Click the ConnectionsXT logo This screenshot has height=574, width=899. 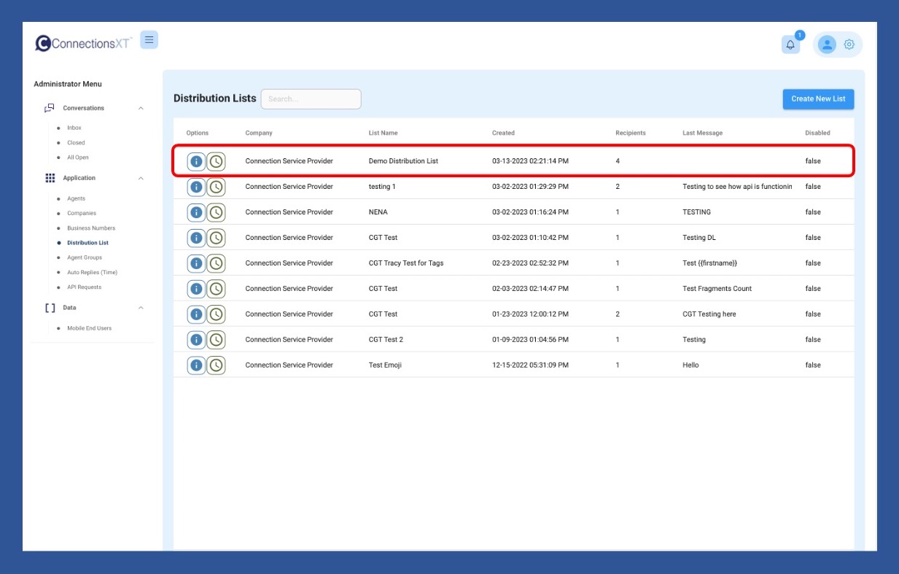[x=83, y=44]
